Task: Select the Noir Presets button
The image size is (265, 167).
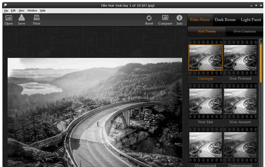Action: 206,31
